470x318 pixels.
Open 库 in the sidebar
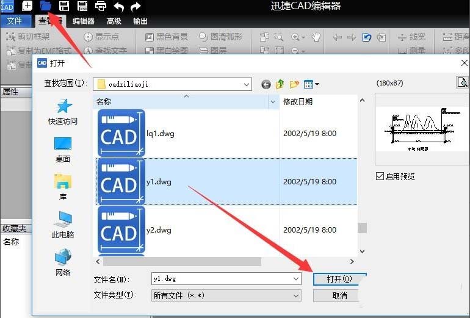point(63,187)
